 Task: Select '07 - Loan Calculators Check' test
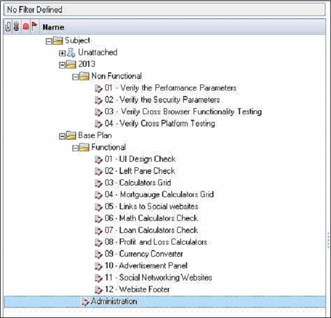(151, 230)
